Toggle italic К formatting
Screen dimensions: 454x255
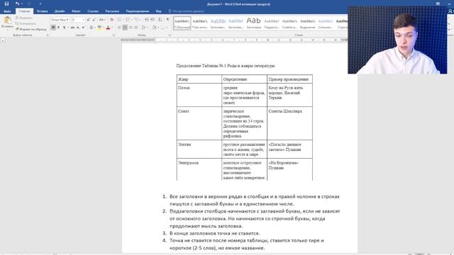point(58,28)
